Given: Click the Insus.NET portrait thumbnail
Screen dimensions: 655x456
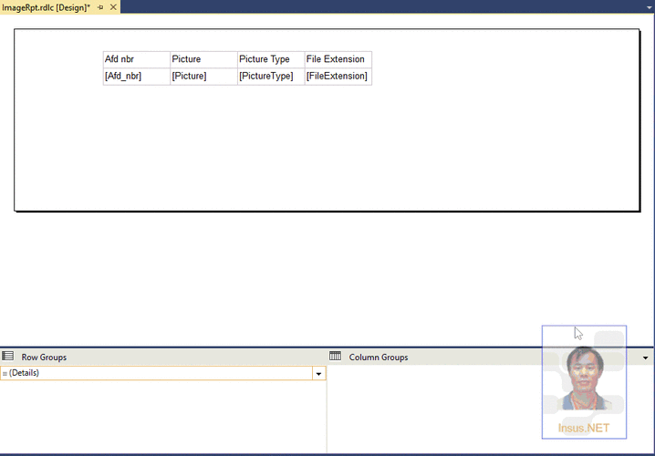Looking at the screenshot, I should 584,381.
